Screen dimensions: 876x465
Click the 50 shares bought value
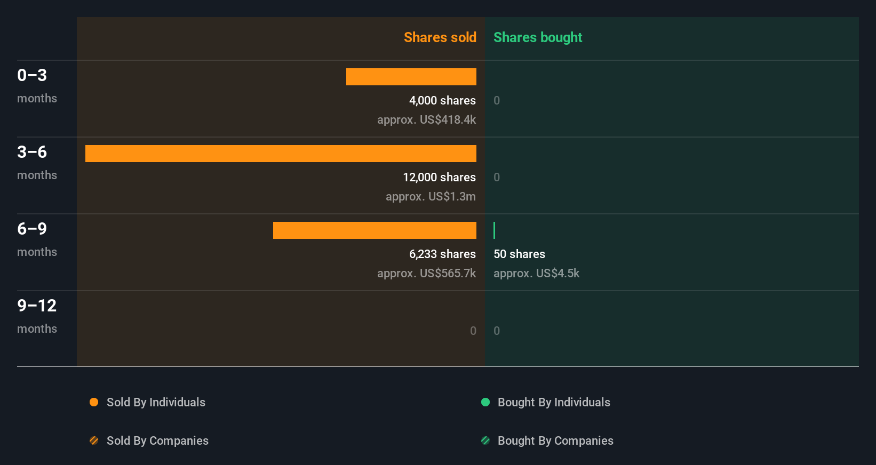click(519, 254)
